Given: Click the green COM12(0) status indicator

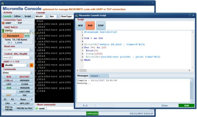Looking at the screenshot, I should tap(92, 113).
